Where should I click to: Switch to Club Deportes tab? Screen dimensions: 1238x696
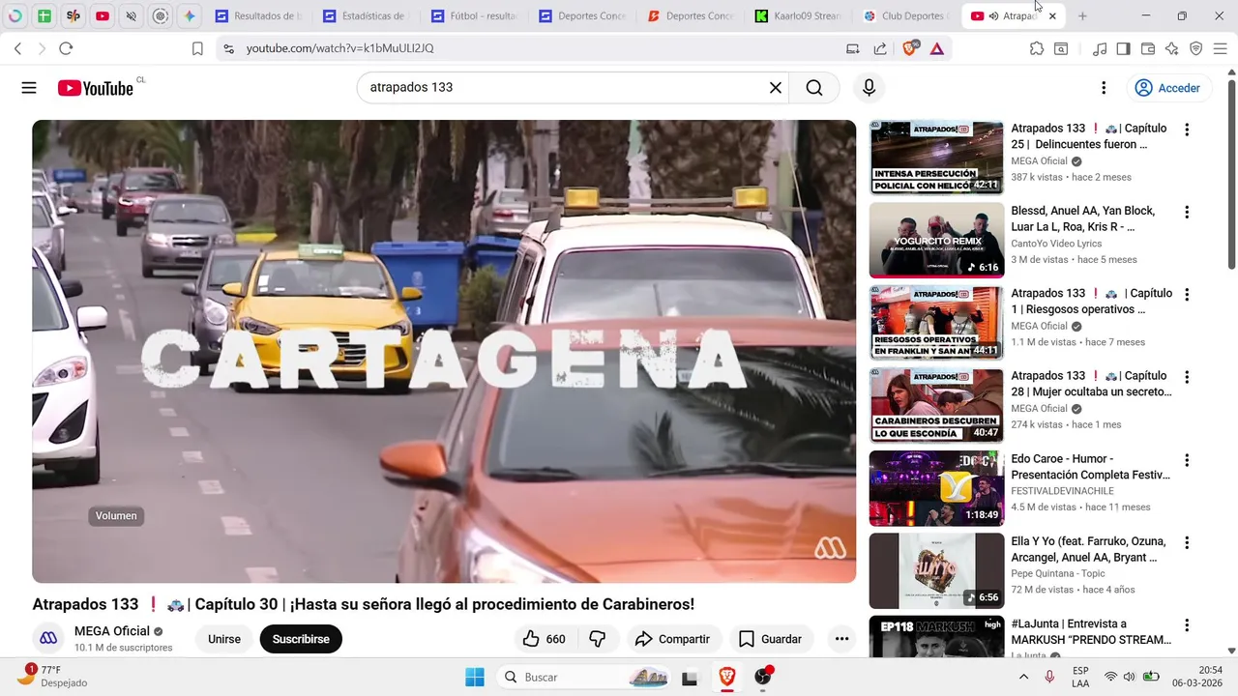[x=906, y=16]
